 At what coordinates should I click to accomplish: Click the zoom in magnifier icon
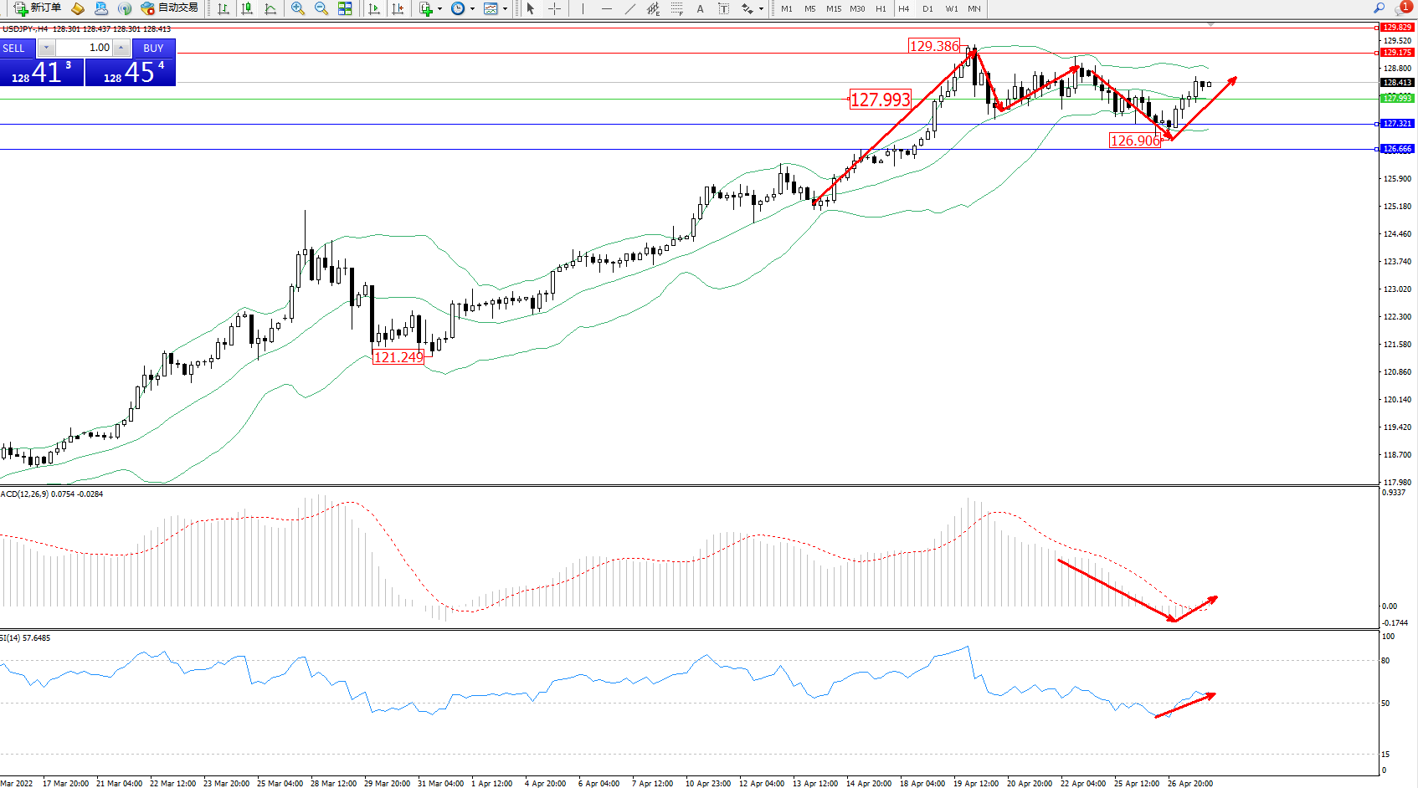tap(297, 8)
